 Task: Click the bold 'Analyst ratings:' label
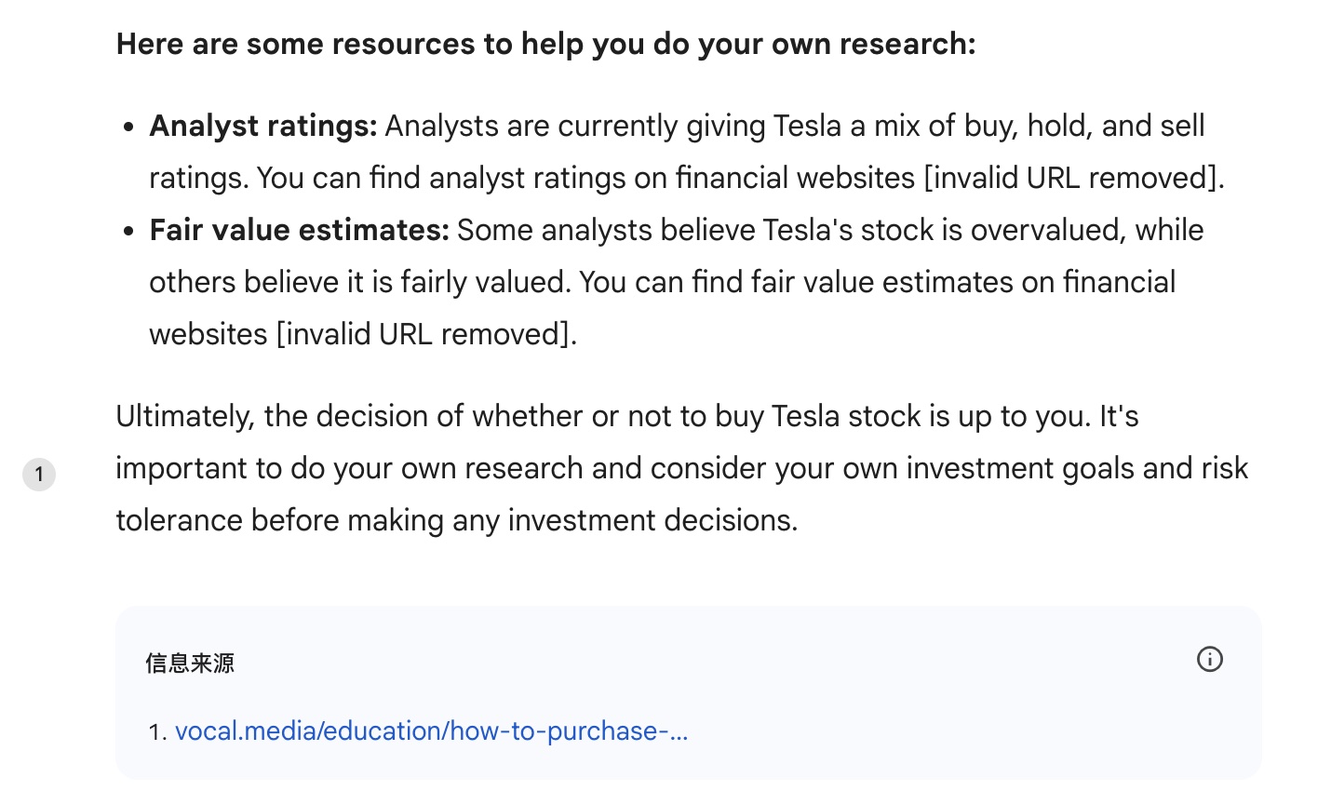point(262,126)
